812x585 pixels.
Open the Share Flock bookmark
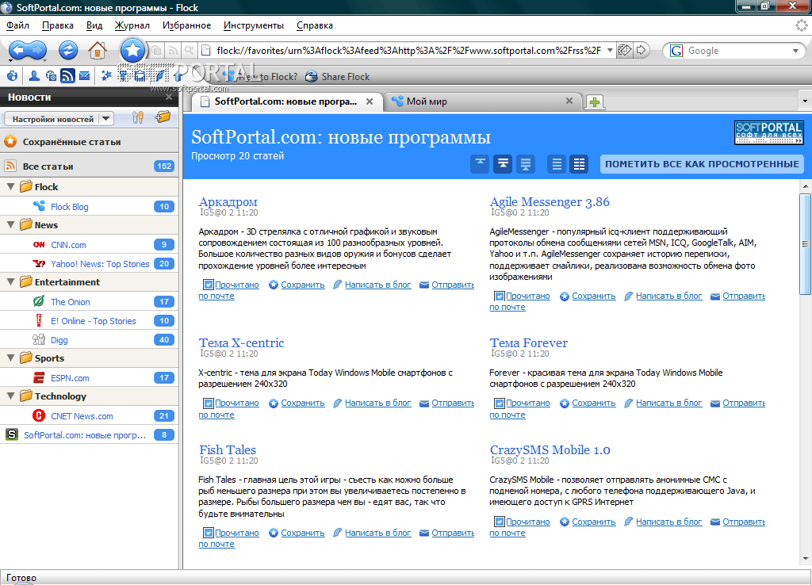click(x=338, y=77)
